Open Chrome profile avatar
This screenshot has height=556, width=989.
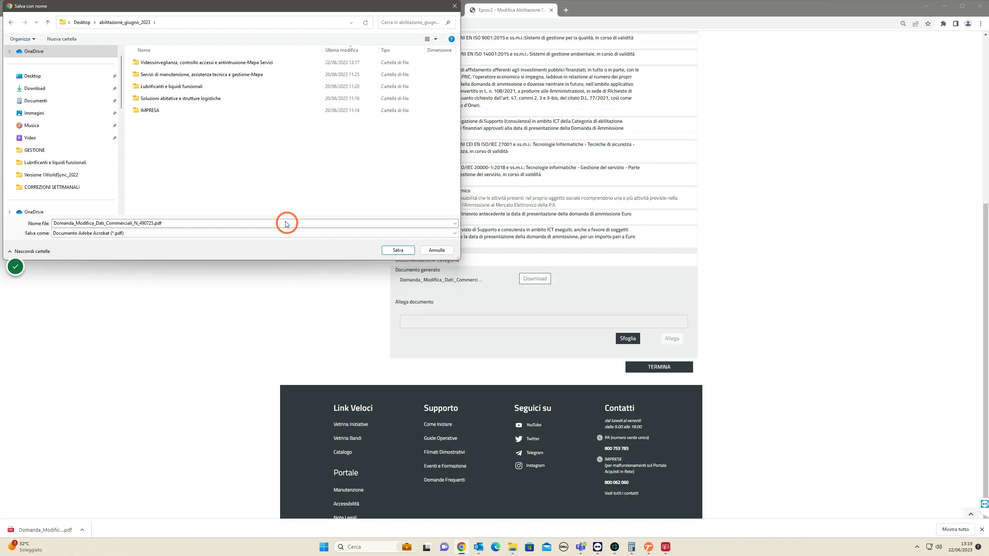tap(968, 24)
